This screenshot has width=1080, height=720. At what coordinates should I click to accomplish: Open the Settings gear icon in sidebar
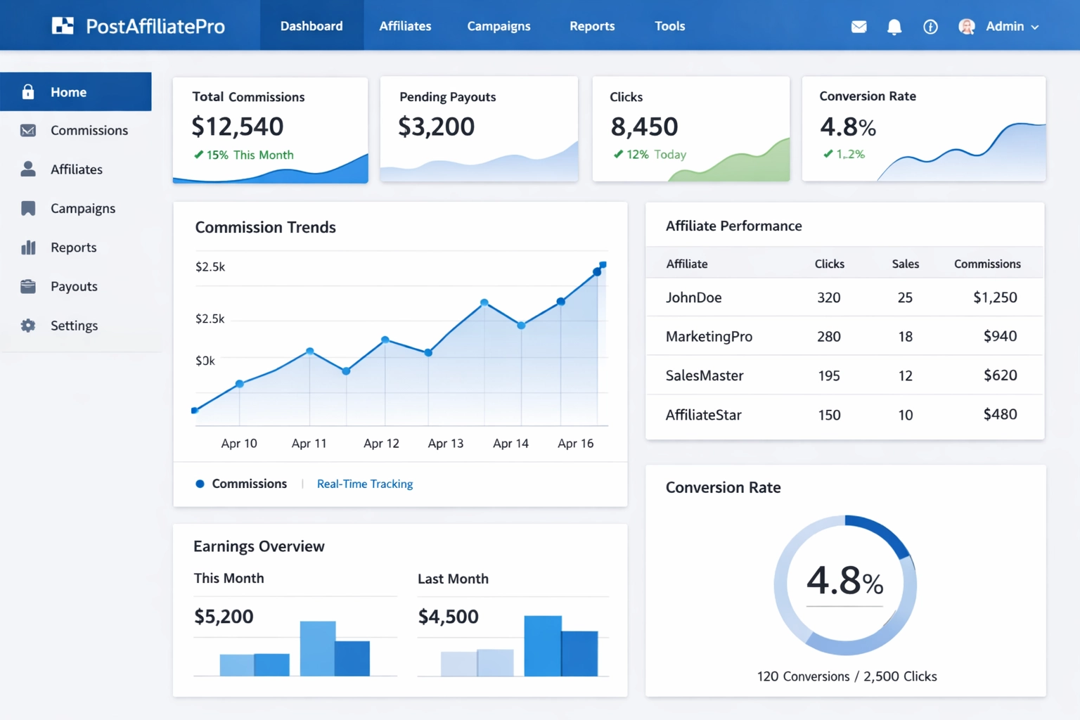pyautogui.click(x=27, y=325)
